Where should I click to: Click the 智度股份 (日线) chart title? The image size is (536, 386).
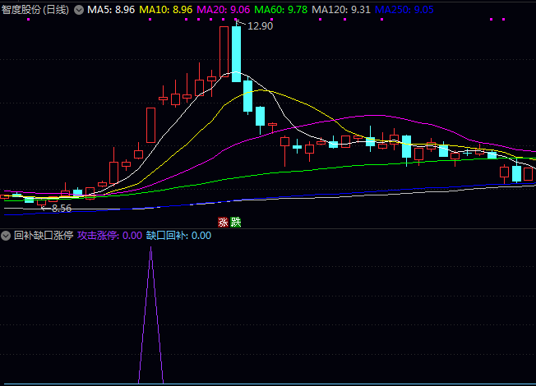point(35,10)
